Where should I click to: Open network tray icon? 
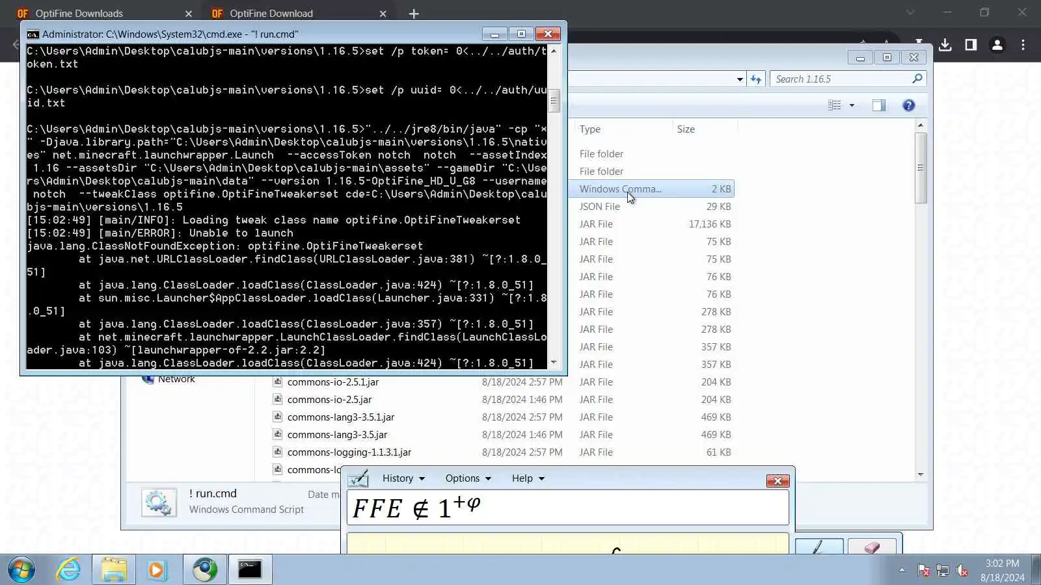click(x=942, y=571)
